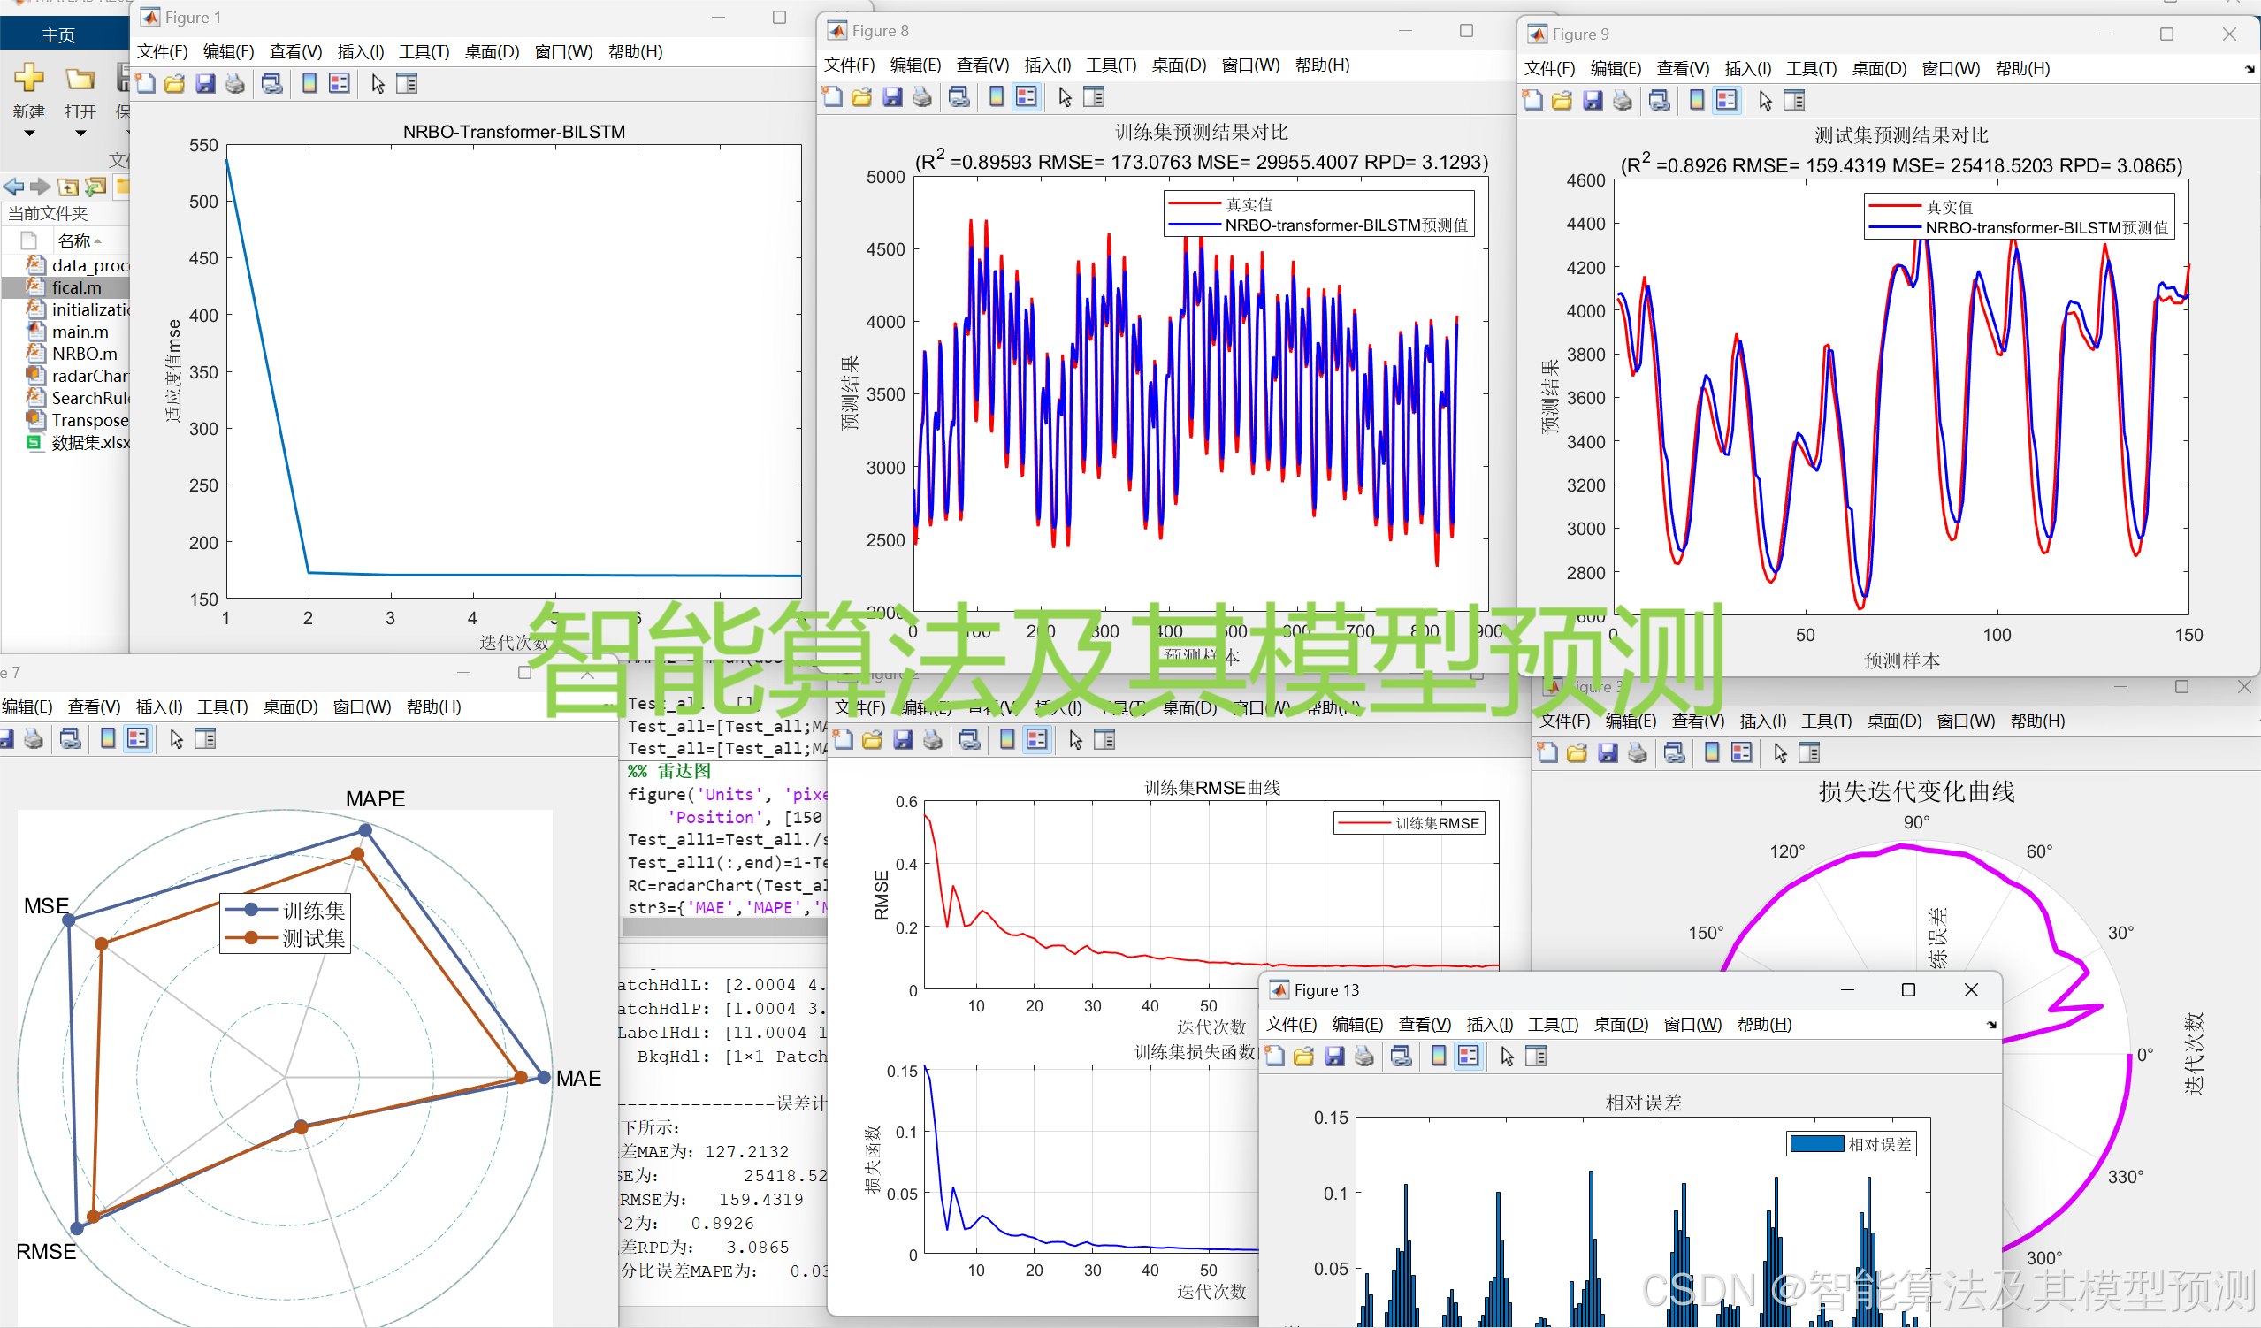The image size is (2261, 1328).
Task: Open a saved figure via Figure 9 folder icon
Action: (1562, 100)
